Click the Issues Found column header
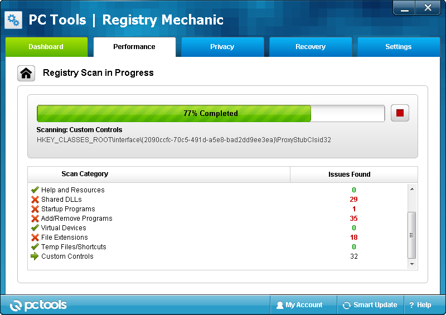Viewport: 446px width, 315px height. coord(354,174)
